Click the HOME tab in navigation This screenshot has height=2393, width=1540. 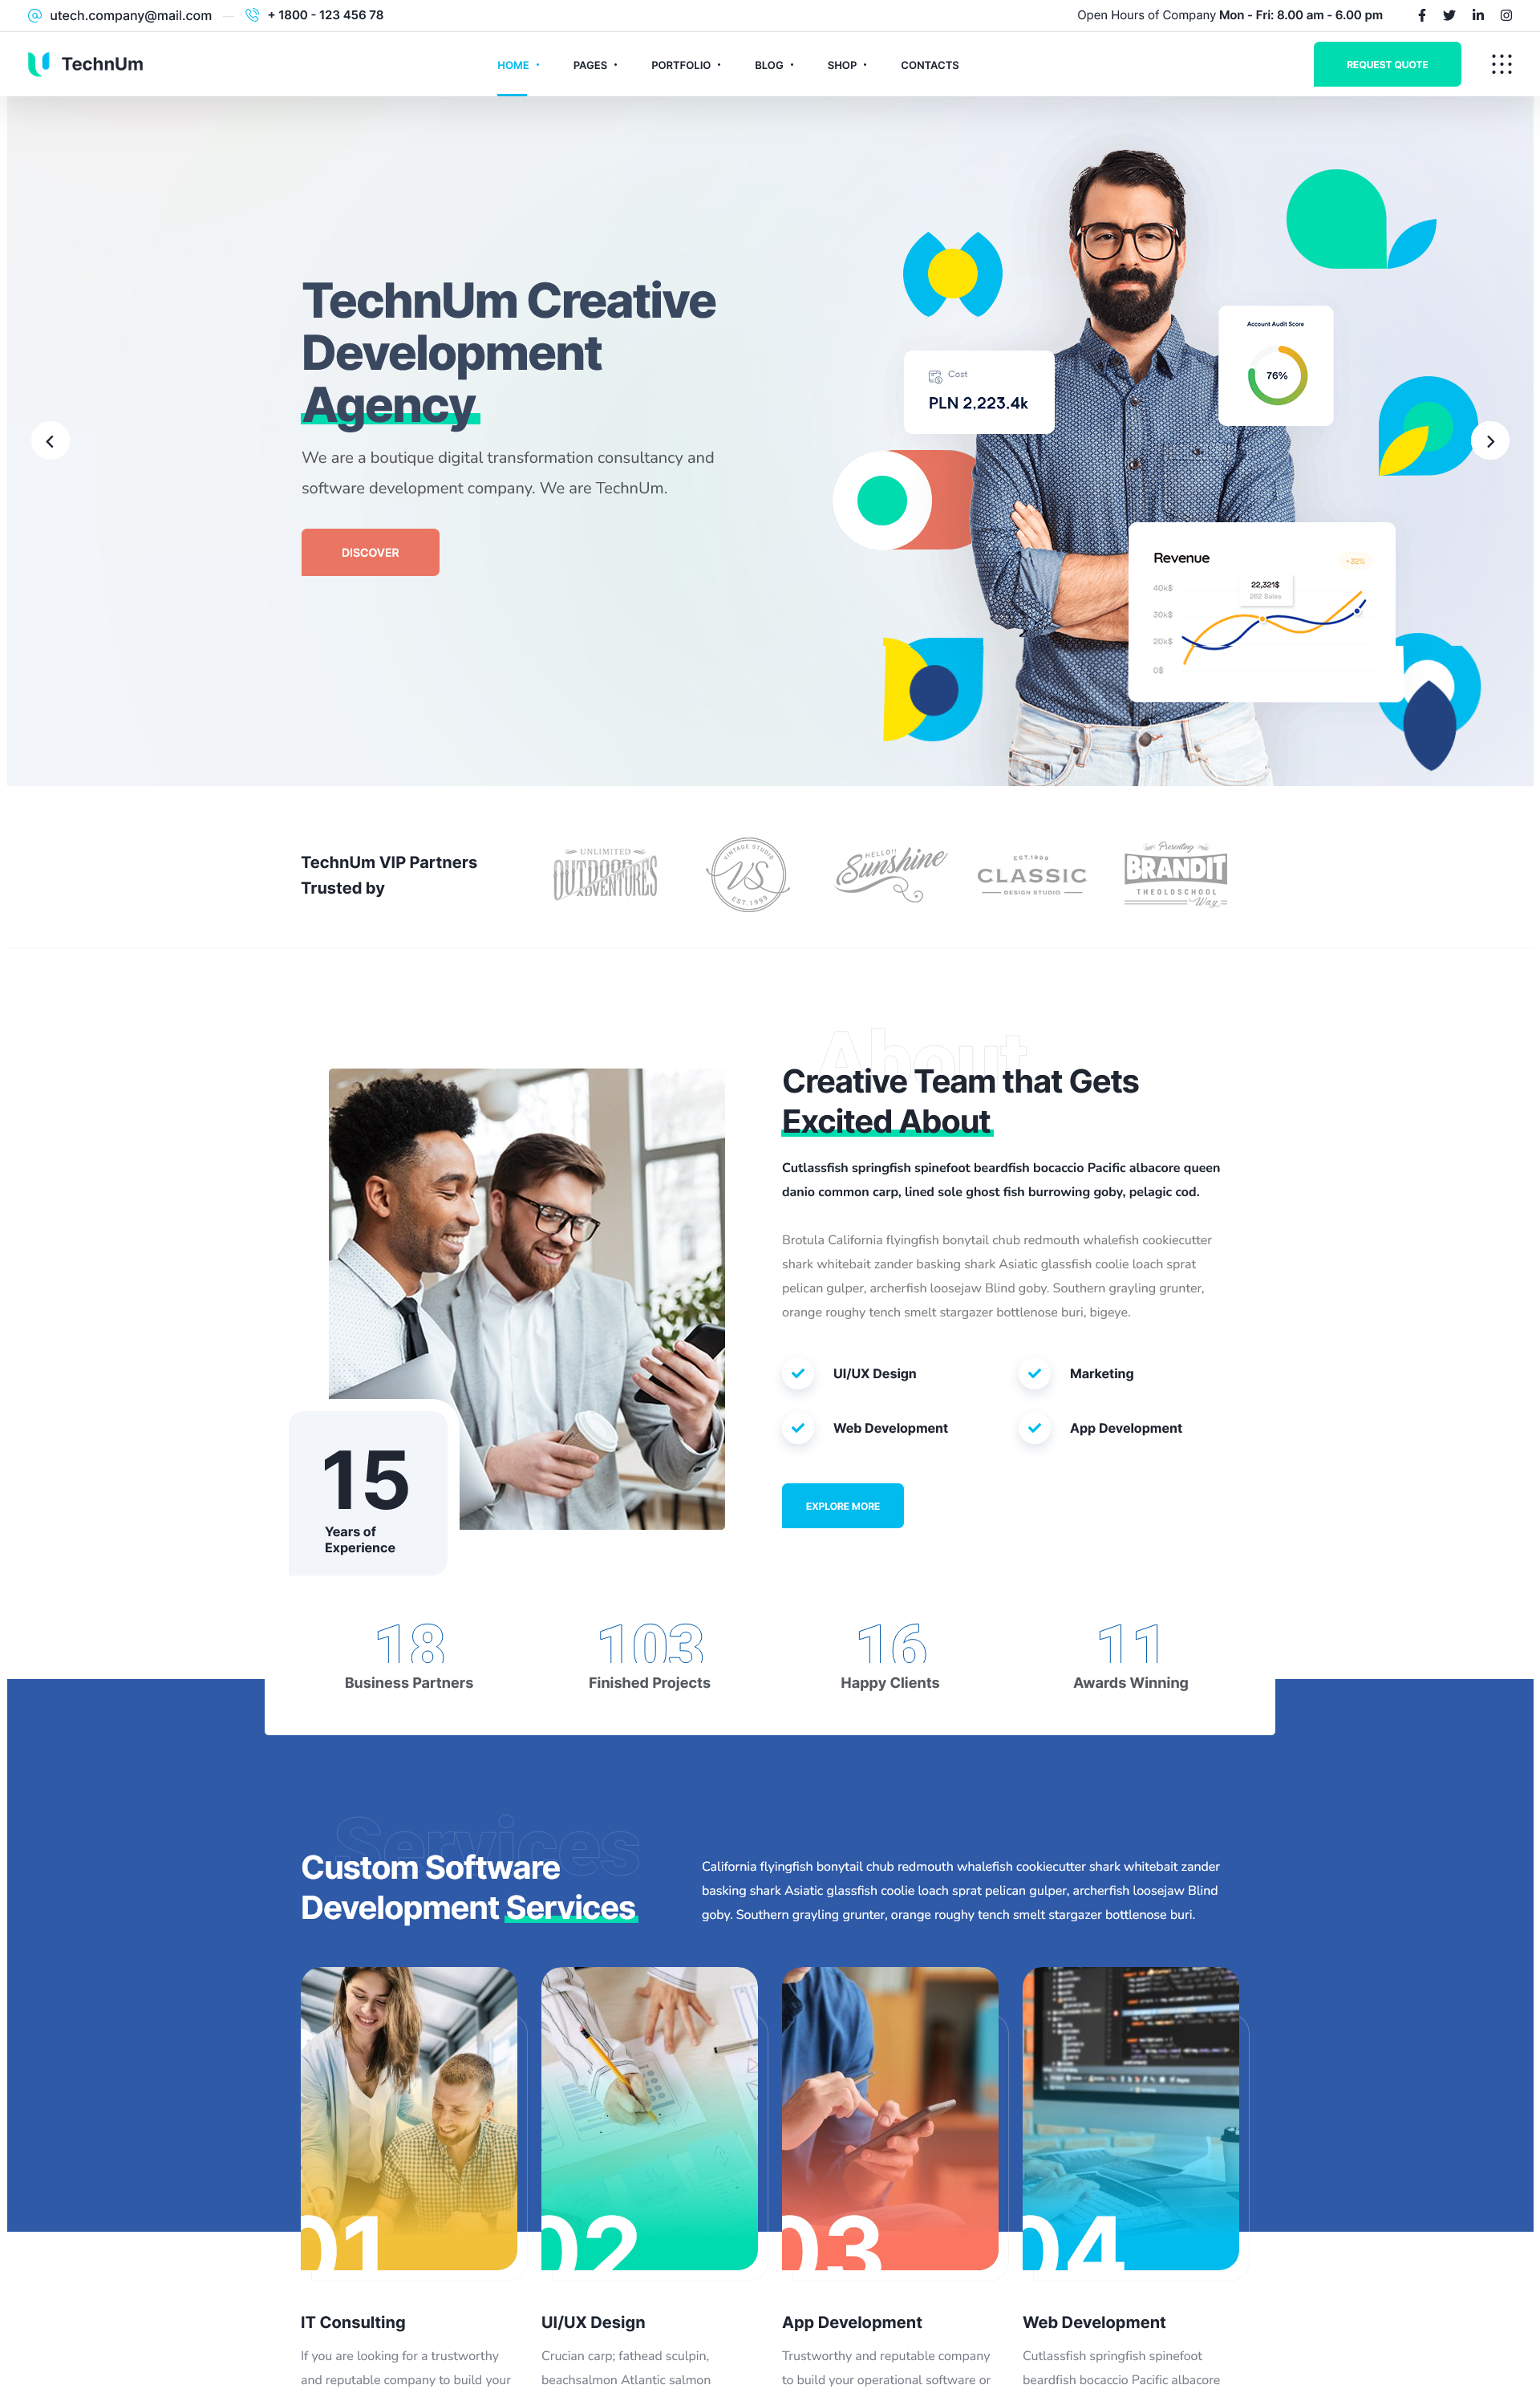point(513,64)
